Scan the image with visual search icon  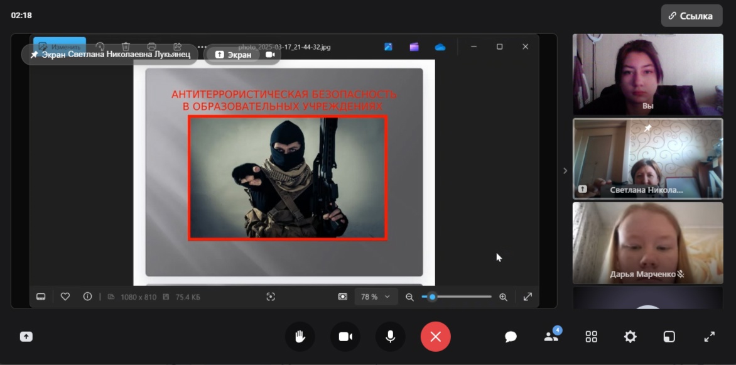pyautogui.click(x=271, y=297)
